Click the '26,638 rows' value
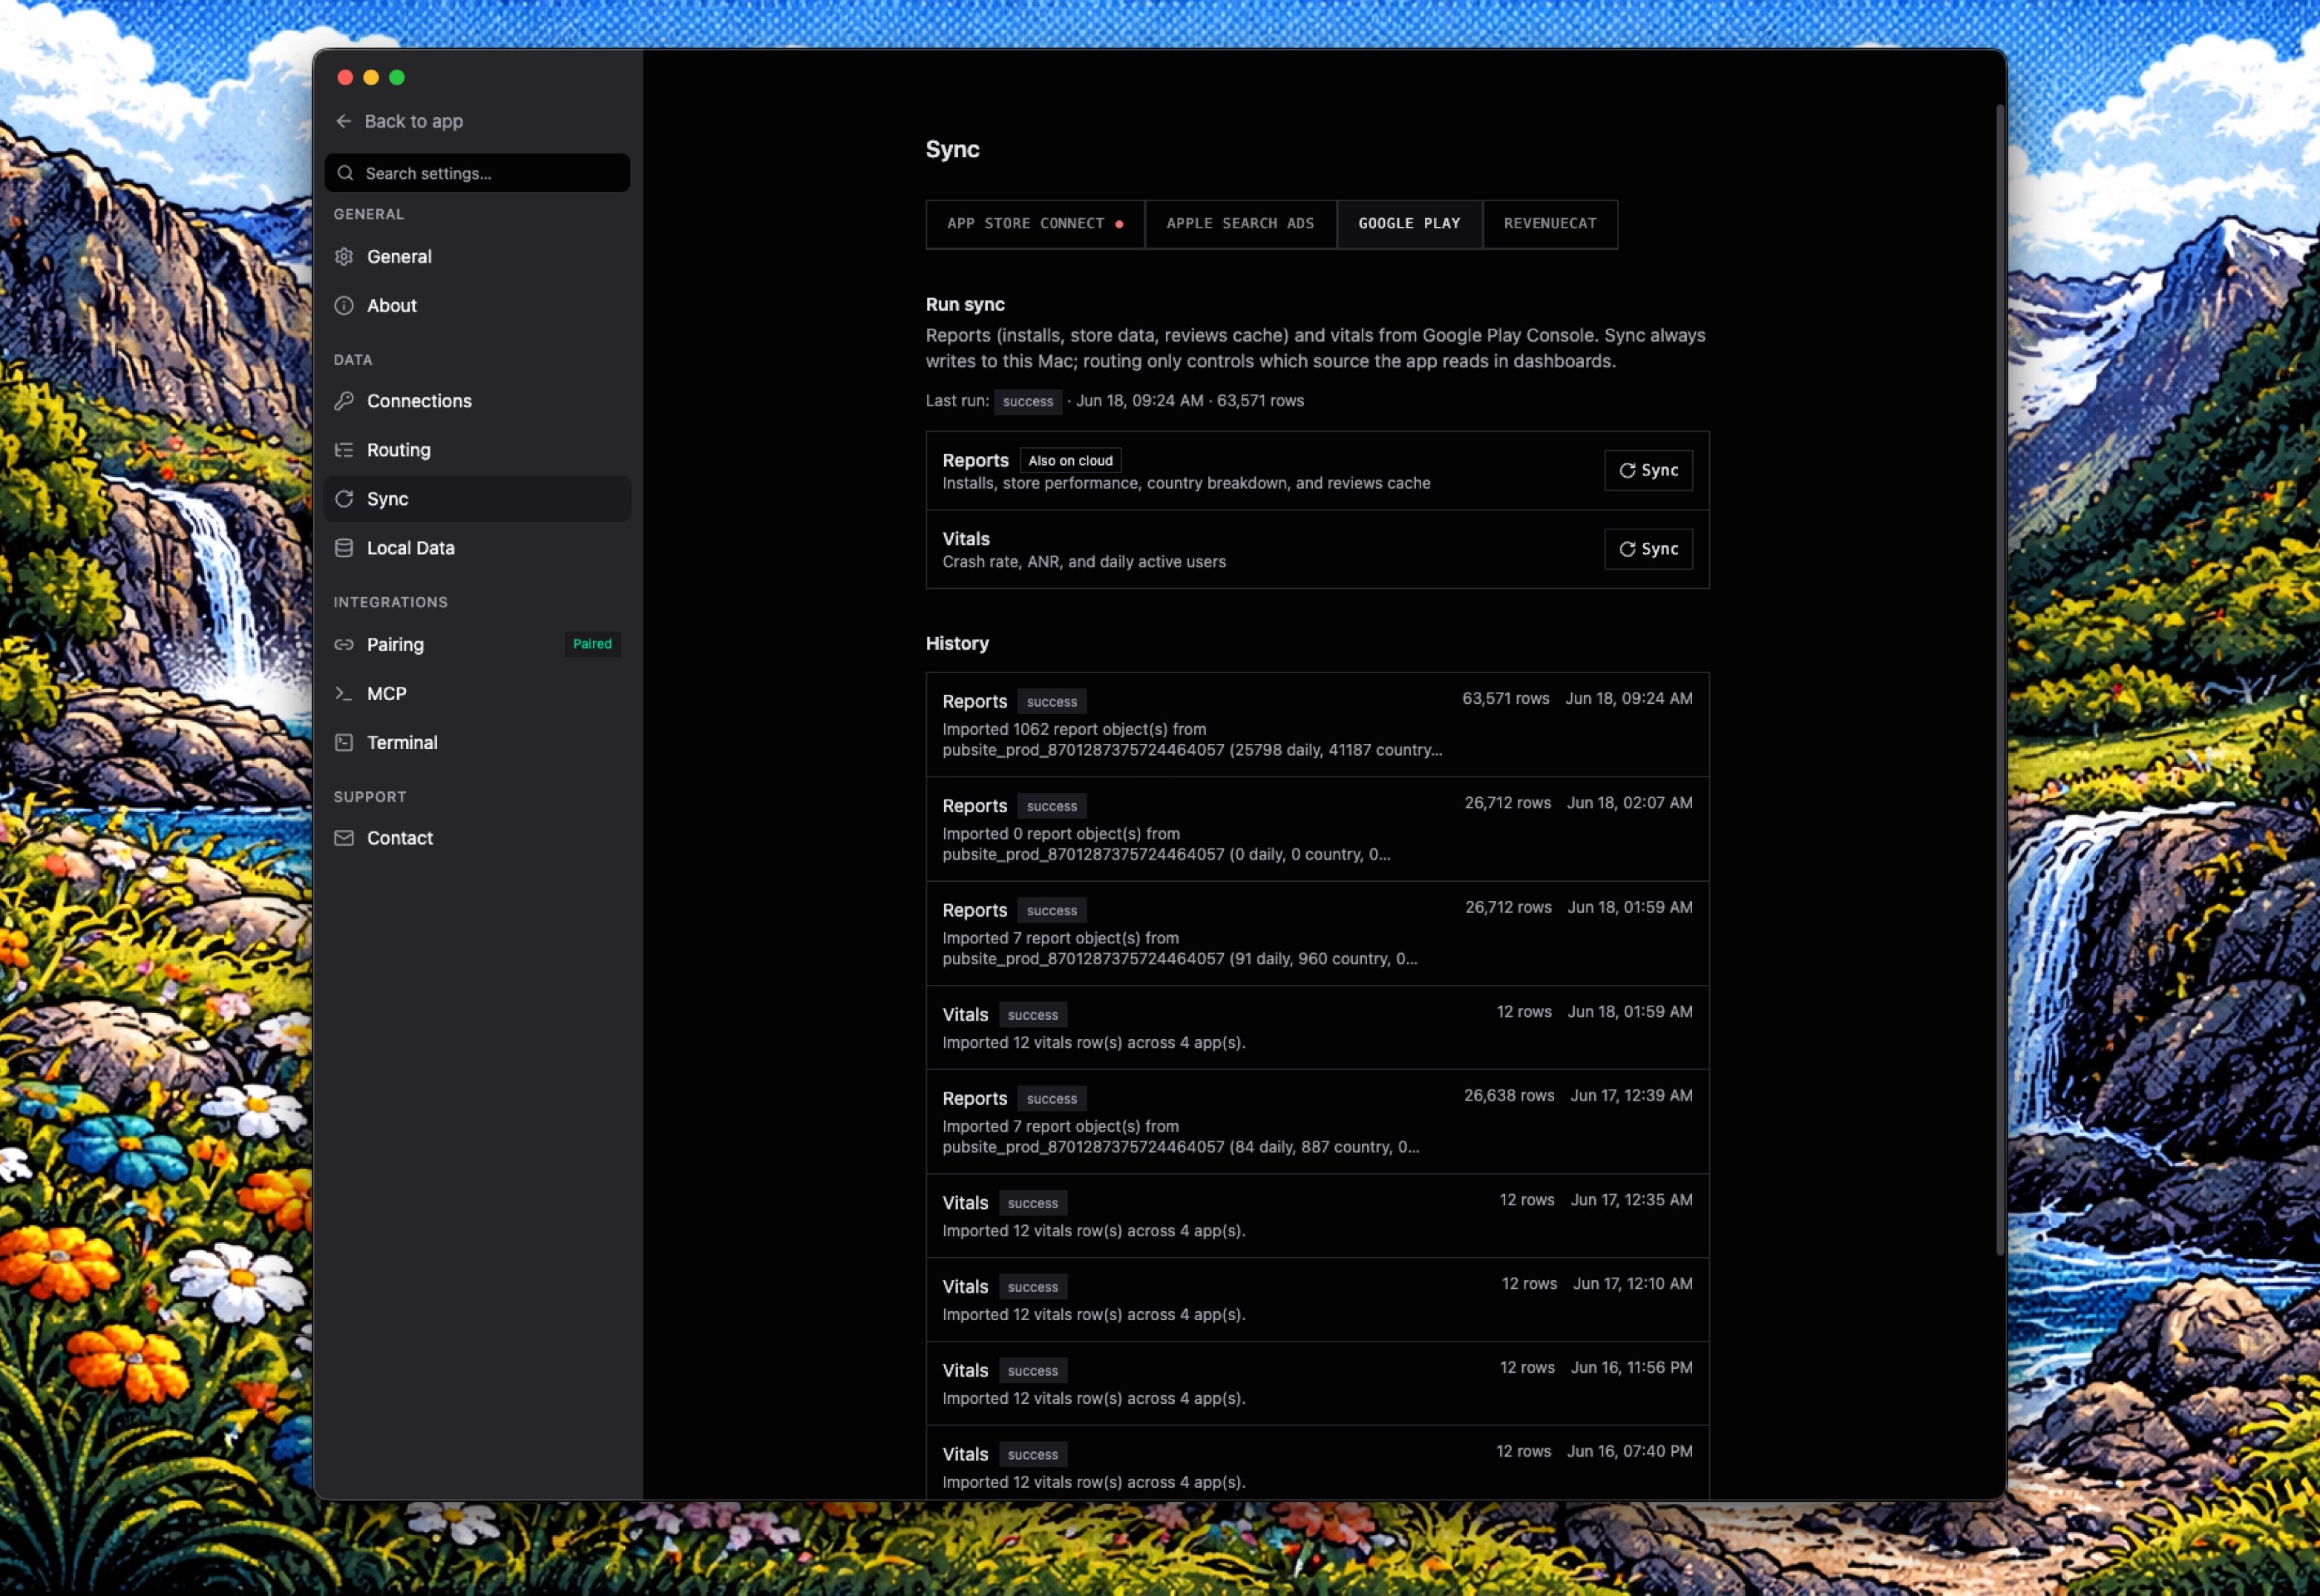2320x1596 pixels. [1509, 1095]
